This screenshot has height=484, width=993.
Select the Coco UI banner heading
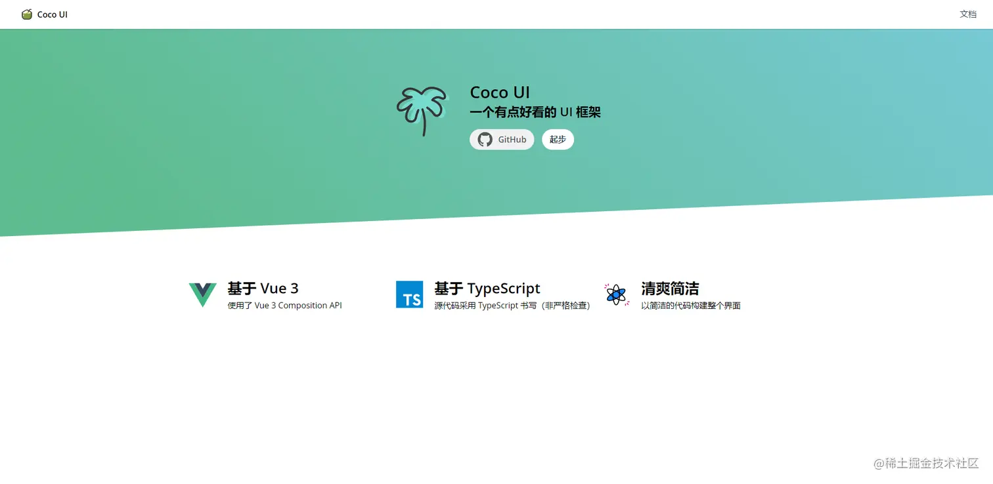(x=500, y=92)
